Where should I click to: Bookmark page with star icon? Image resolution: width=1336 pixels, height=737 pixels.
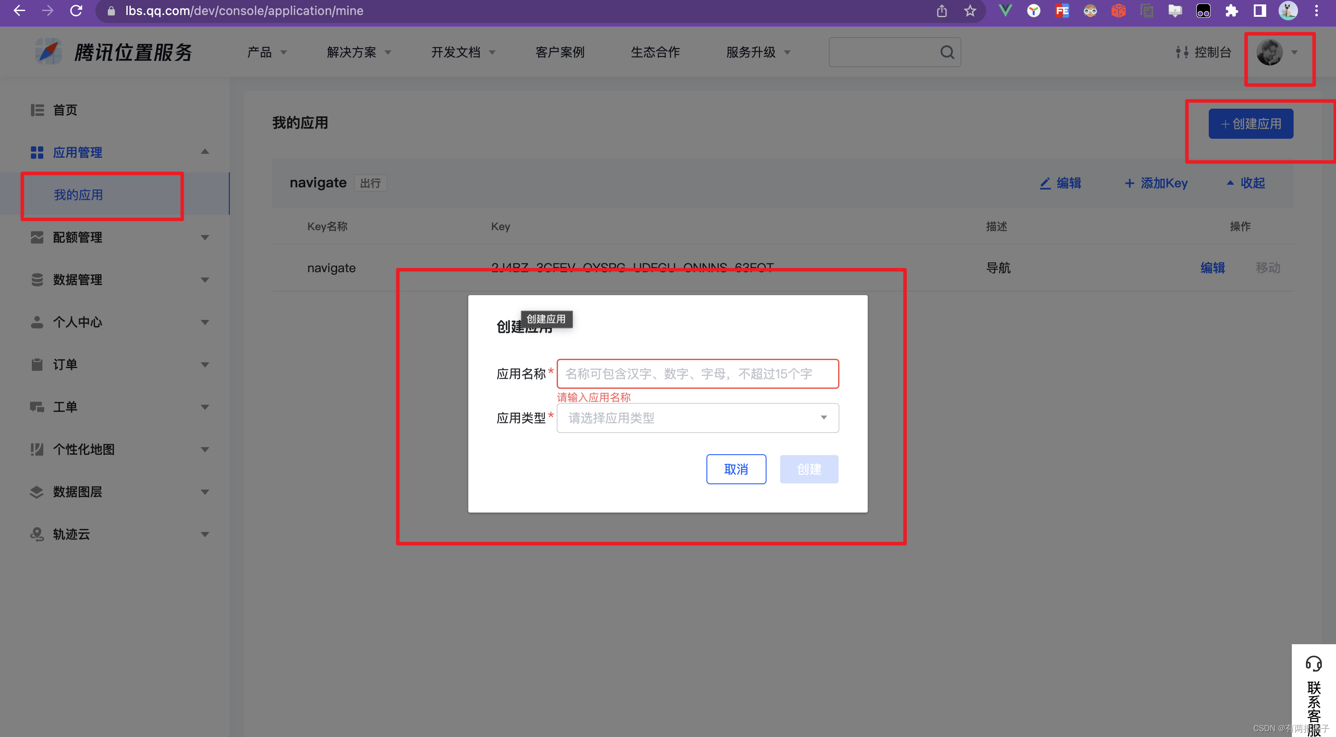pyautogui.click(x=970, y=11)
